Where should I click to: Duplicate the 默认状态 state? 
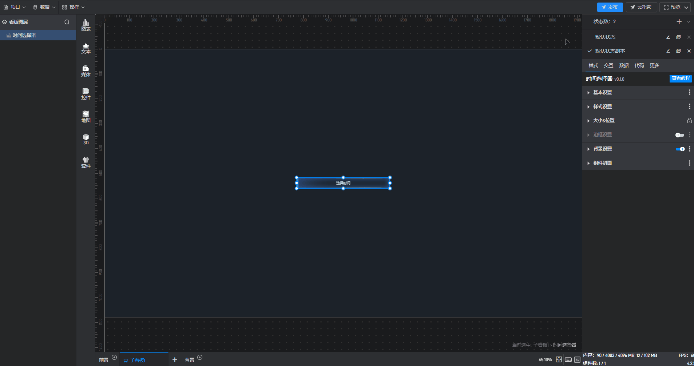(678, 37)
